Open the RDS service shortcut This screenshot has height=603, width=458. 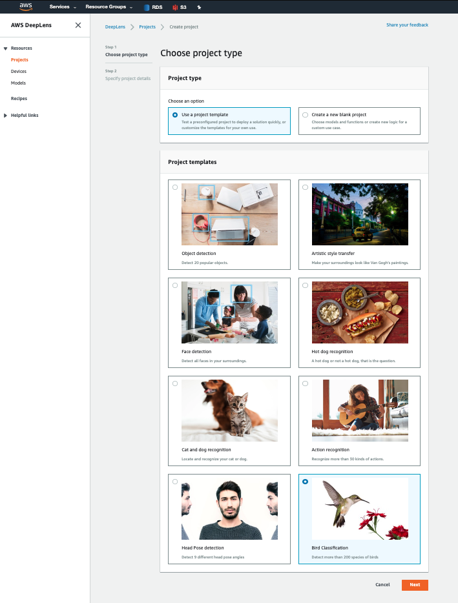(x=153, y=7)
